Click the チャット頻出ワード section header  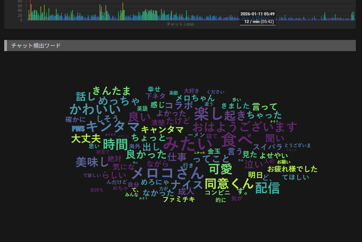coord(180,46)
